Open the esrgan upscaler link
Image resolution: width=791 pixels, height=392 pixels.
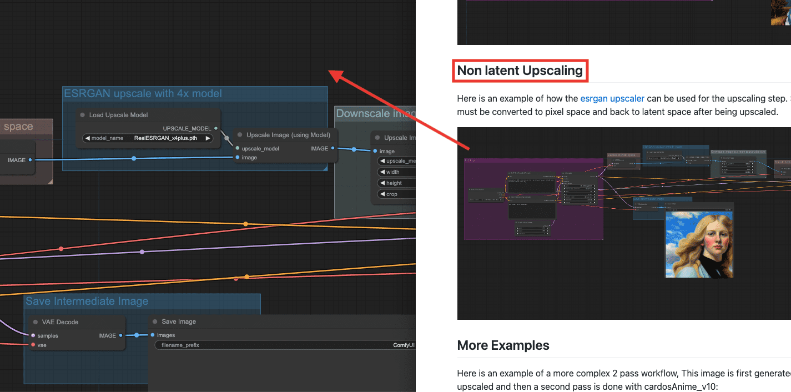point(612,99)
